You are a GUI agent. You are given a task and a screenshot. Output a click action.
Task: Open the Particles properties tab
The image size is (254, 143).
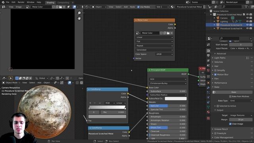[208, 93]
